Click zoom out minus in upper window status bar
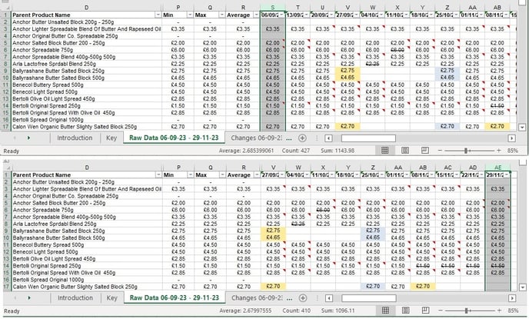Viewport: 529px width, 319px height. (x=440, y=151)
